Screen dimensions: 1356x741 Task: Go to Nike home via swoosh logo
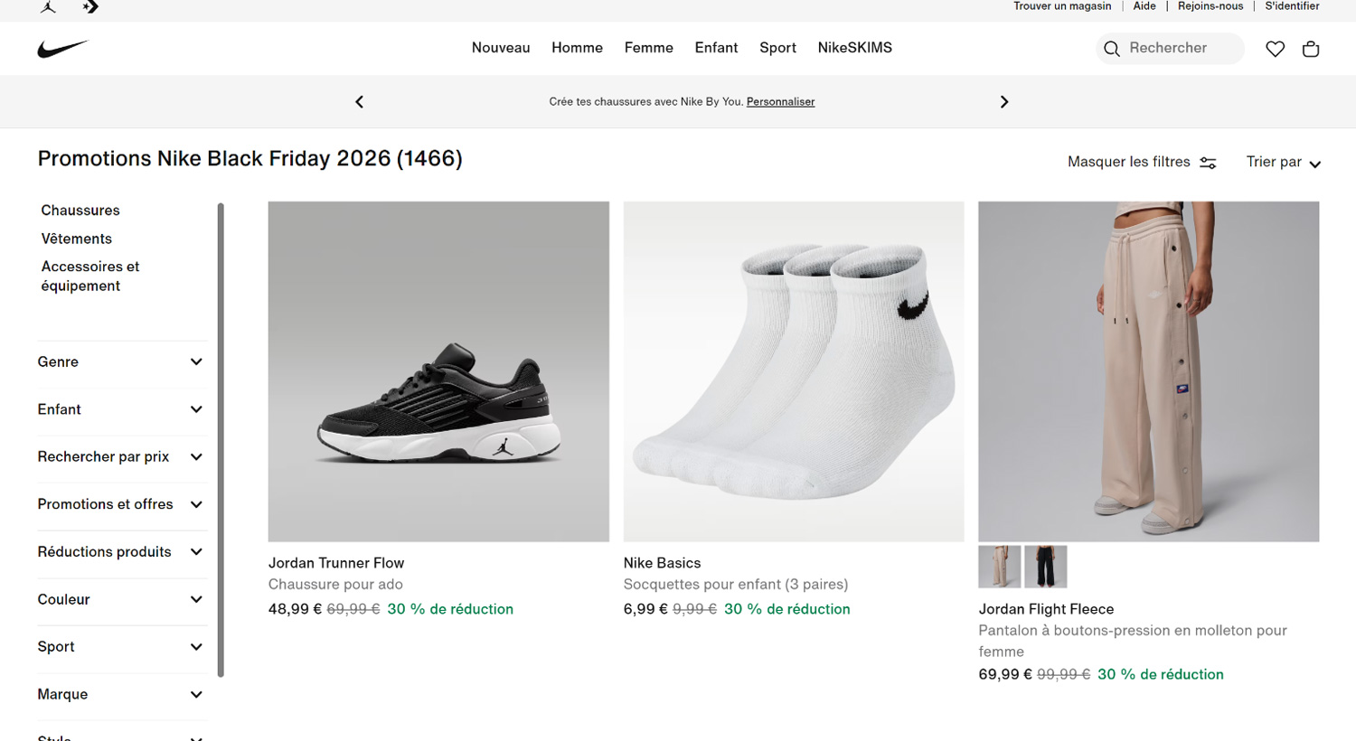[x=62, y=49]
